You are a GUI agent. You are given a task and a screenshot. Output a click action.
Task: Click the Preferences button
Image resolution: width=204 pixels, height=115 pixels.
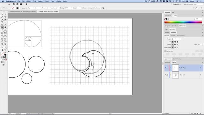coord(97,8)
